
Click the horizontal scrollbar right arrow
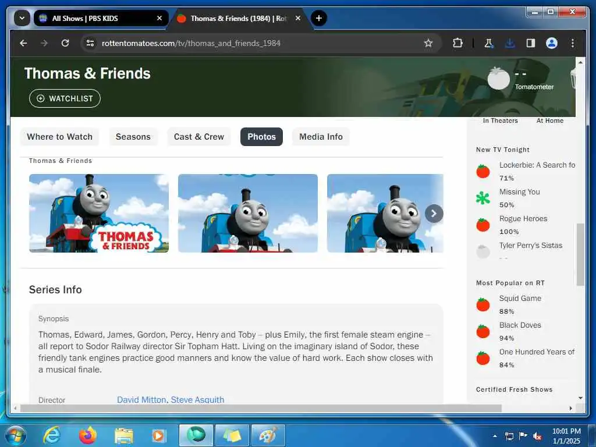[570, 408]
